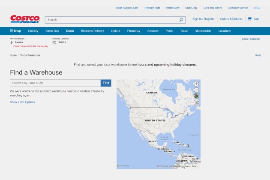Viewport: 270px width, 180px height.
Task: Click the Home breadcrumb link
Action: 13,55
